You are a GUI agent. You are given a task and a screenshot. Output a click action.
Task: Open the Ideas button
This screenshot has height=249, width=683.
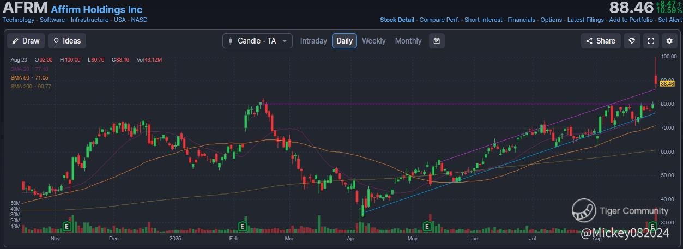[x=67, y=41]
